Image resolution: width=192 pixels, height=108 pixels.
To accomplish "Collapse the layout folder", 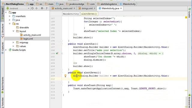I will (13, 31).
